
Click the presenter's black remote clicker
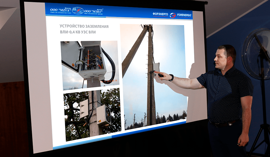point(161,75)
